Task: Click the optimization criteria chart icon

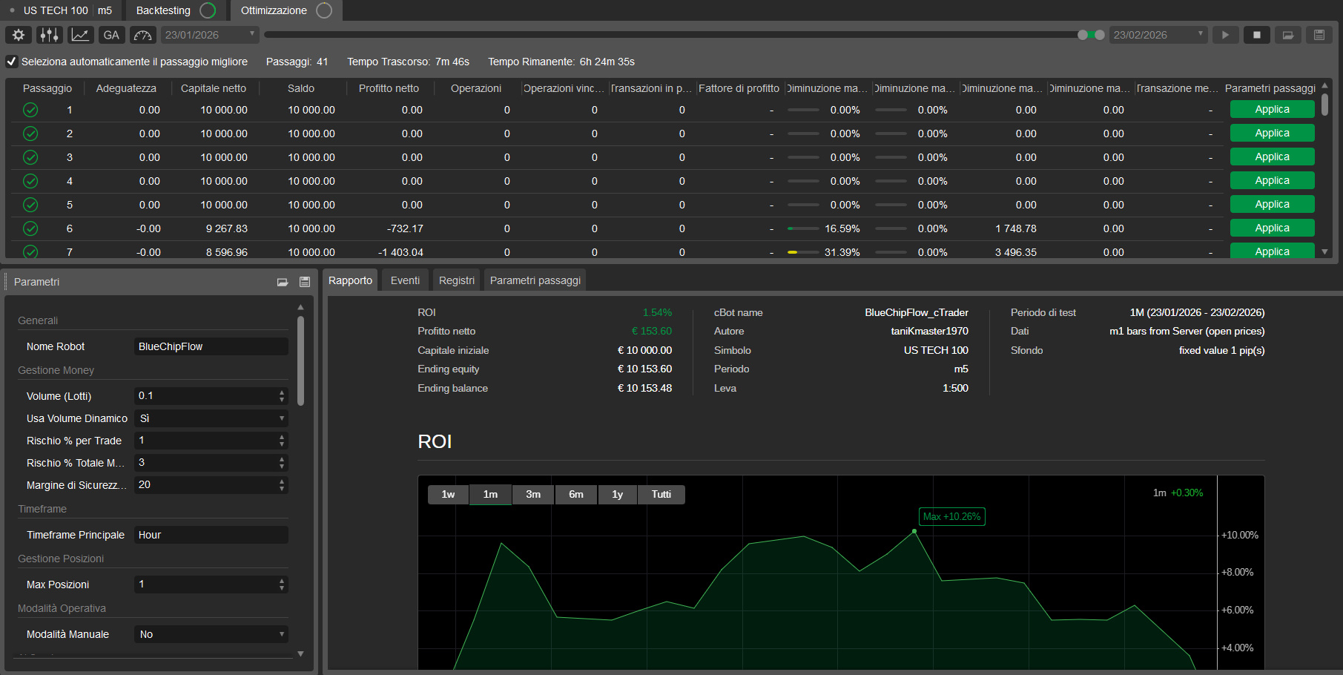Action: [x=80, y=34]
